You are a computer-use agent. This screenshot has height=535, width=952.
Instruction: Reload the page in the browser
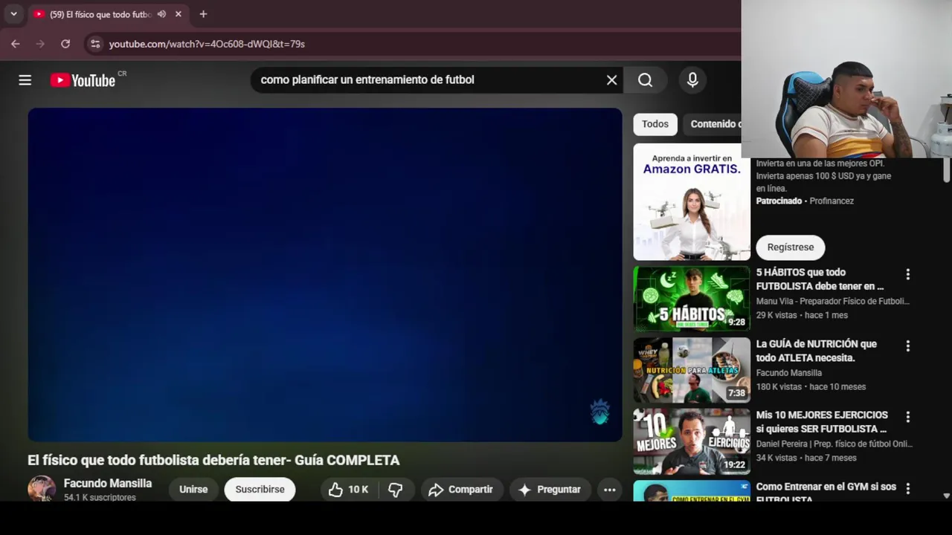tap(65, 44)
